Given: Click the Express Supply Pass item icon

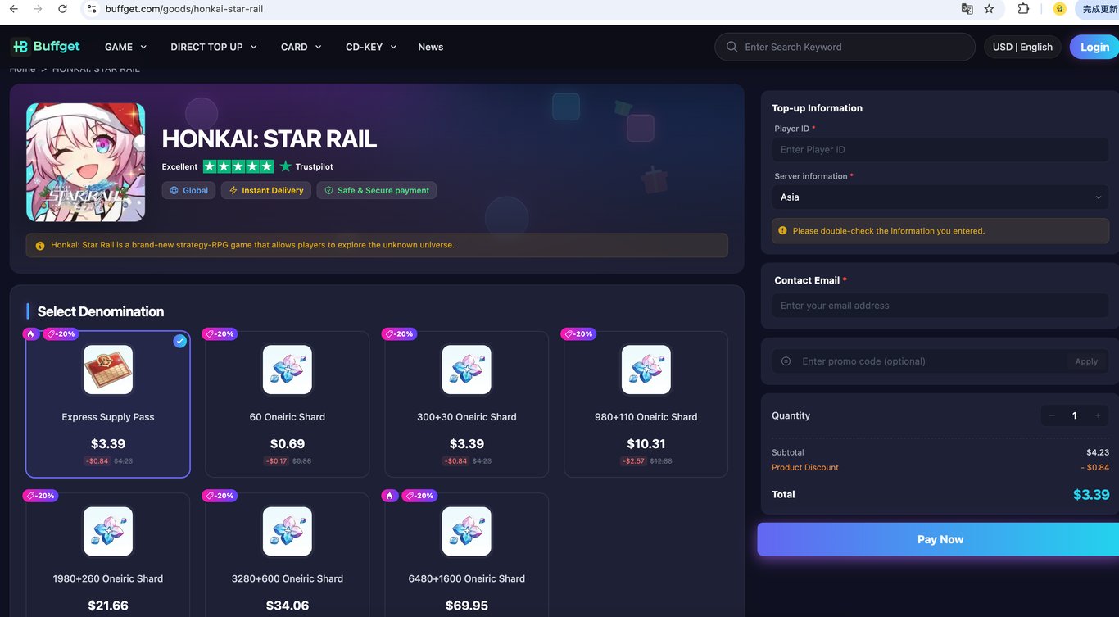Looking at the screenshot, I should pos(108,370).
